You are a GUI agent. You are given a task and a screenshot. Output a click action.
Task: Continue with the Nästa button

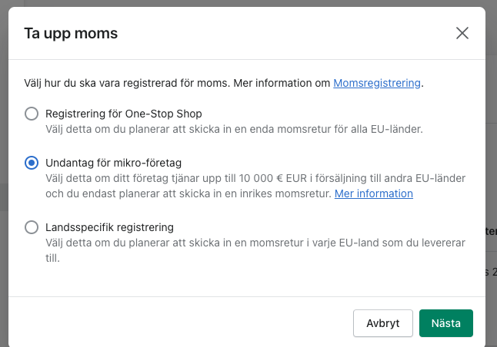pos(445,323)
